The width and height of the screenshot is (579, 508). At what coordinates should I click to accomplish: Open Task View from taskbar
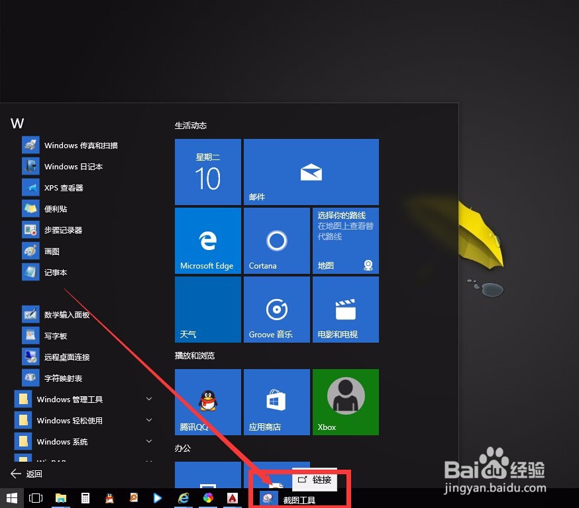pyautogui.click(x=36, y=499)
